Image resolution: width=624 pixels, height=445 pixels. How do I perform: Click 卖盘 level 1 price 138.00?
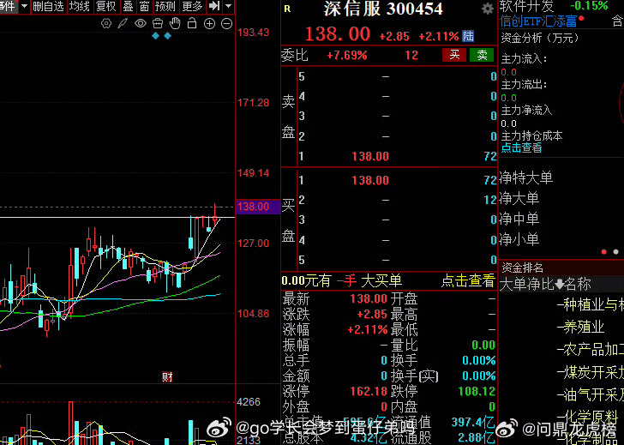point(370,156)
